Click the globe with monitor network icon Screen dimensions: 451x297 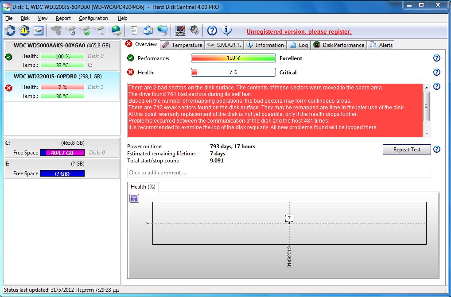(163, 31)
